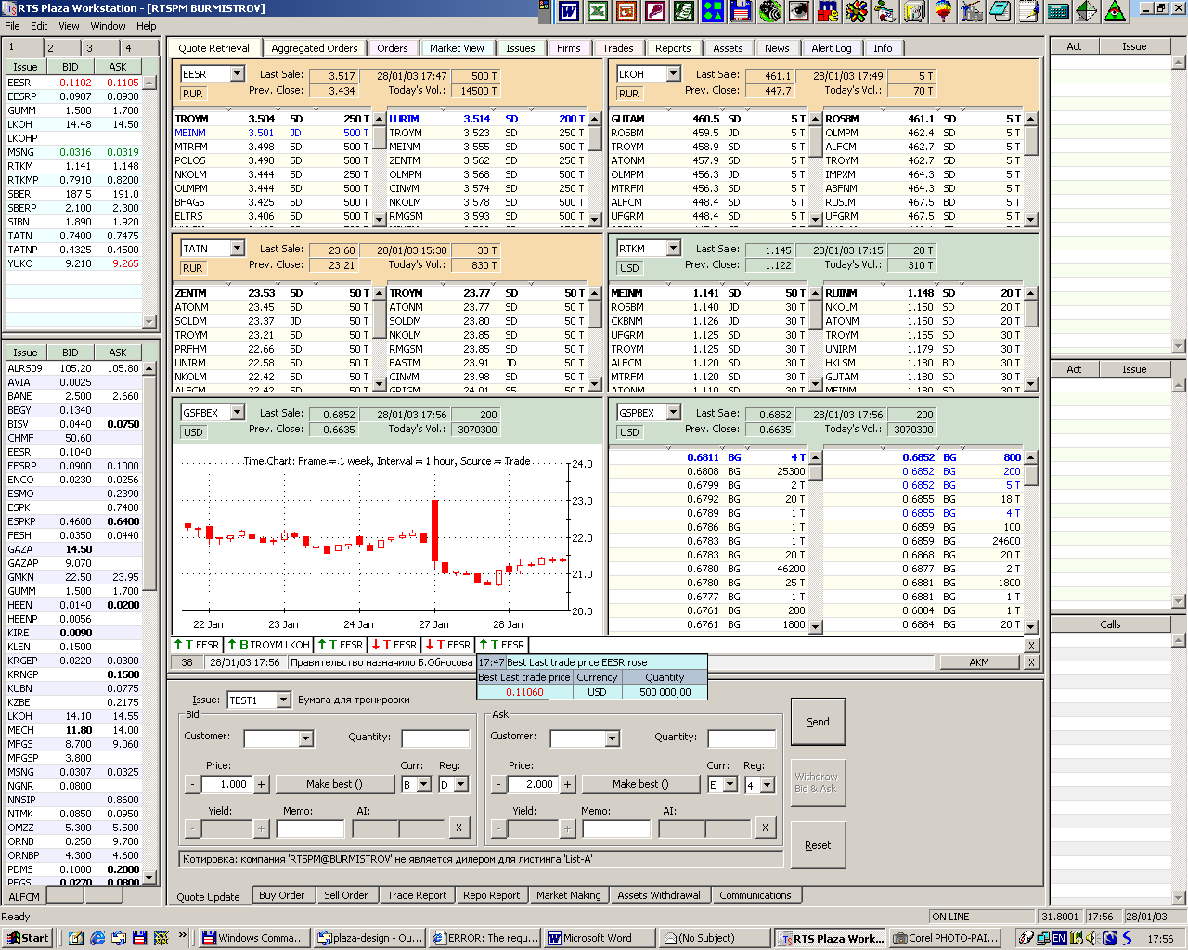The image size is (1188, 950).
Task: Launch Microsoft Word from the shortcut bar
Action: pos(569,11)
